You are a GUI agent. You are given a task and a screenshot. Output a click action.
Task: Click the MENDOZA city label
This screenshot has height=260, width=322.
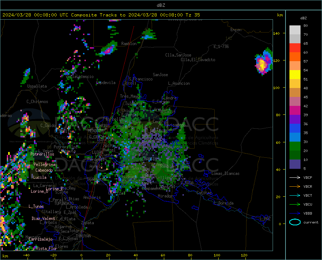click(96, 131)
